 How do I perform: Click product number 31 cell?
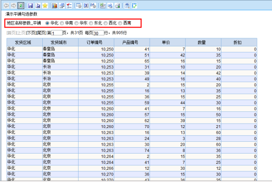point(132,67)
